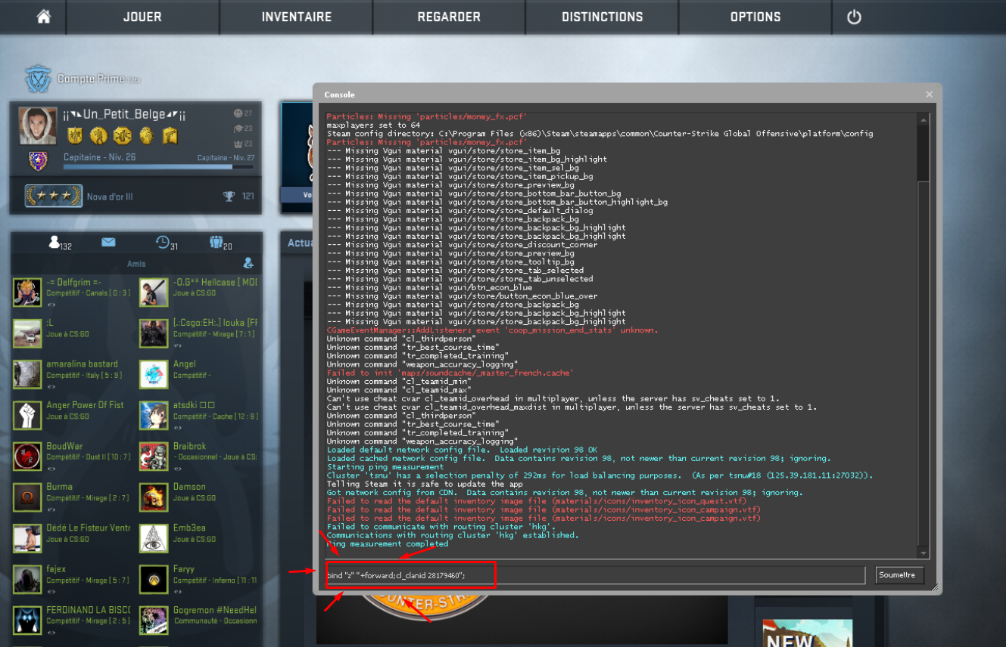Screen dimensions: 1006x647
Task: Open Un_Petit_Belge's profile avatar
Action: point(38,125)
